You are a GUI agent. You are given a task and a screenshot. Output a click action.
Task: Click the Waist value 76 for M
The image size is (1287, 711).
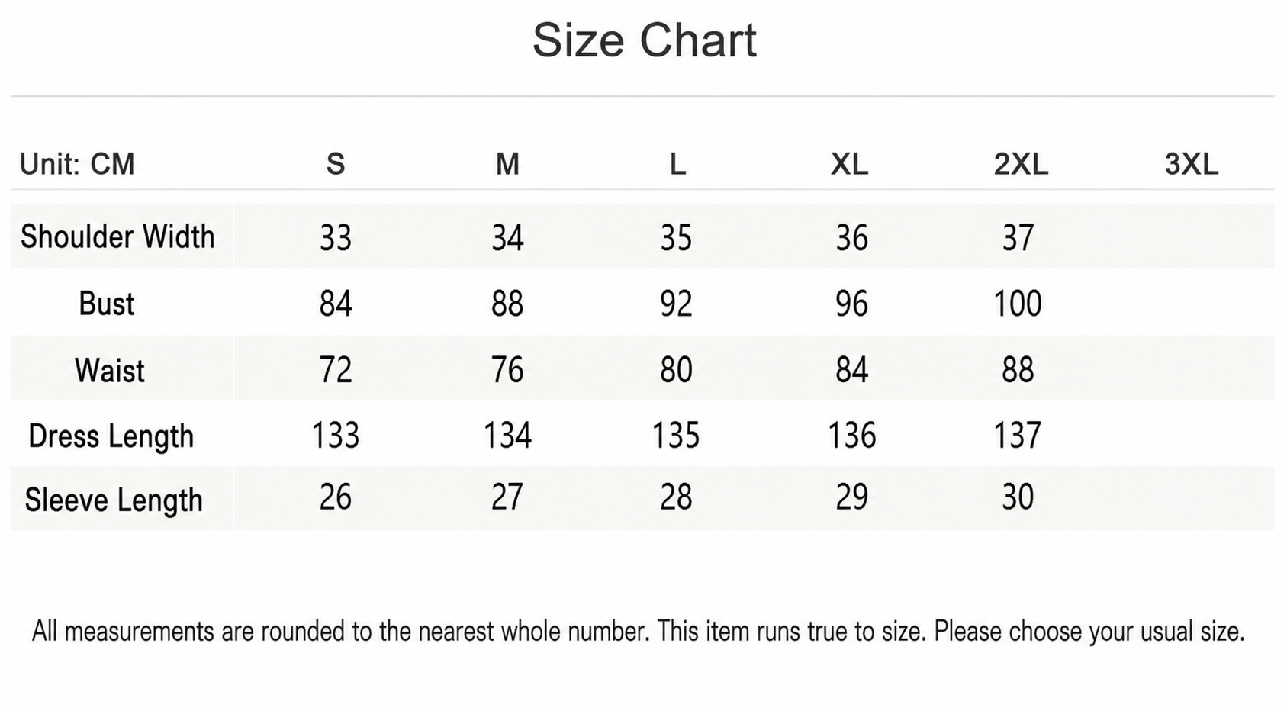click(x=507, y=370)
